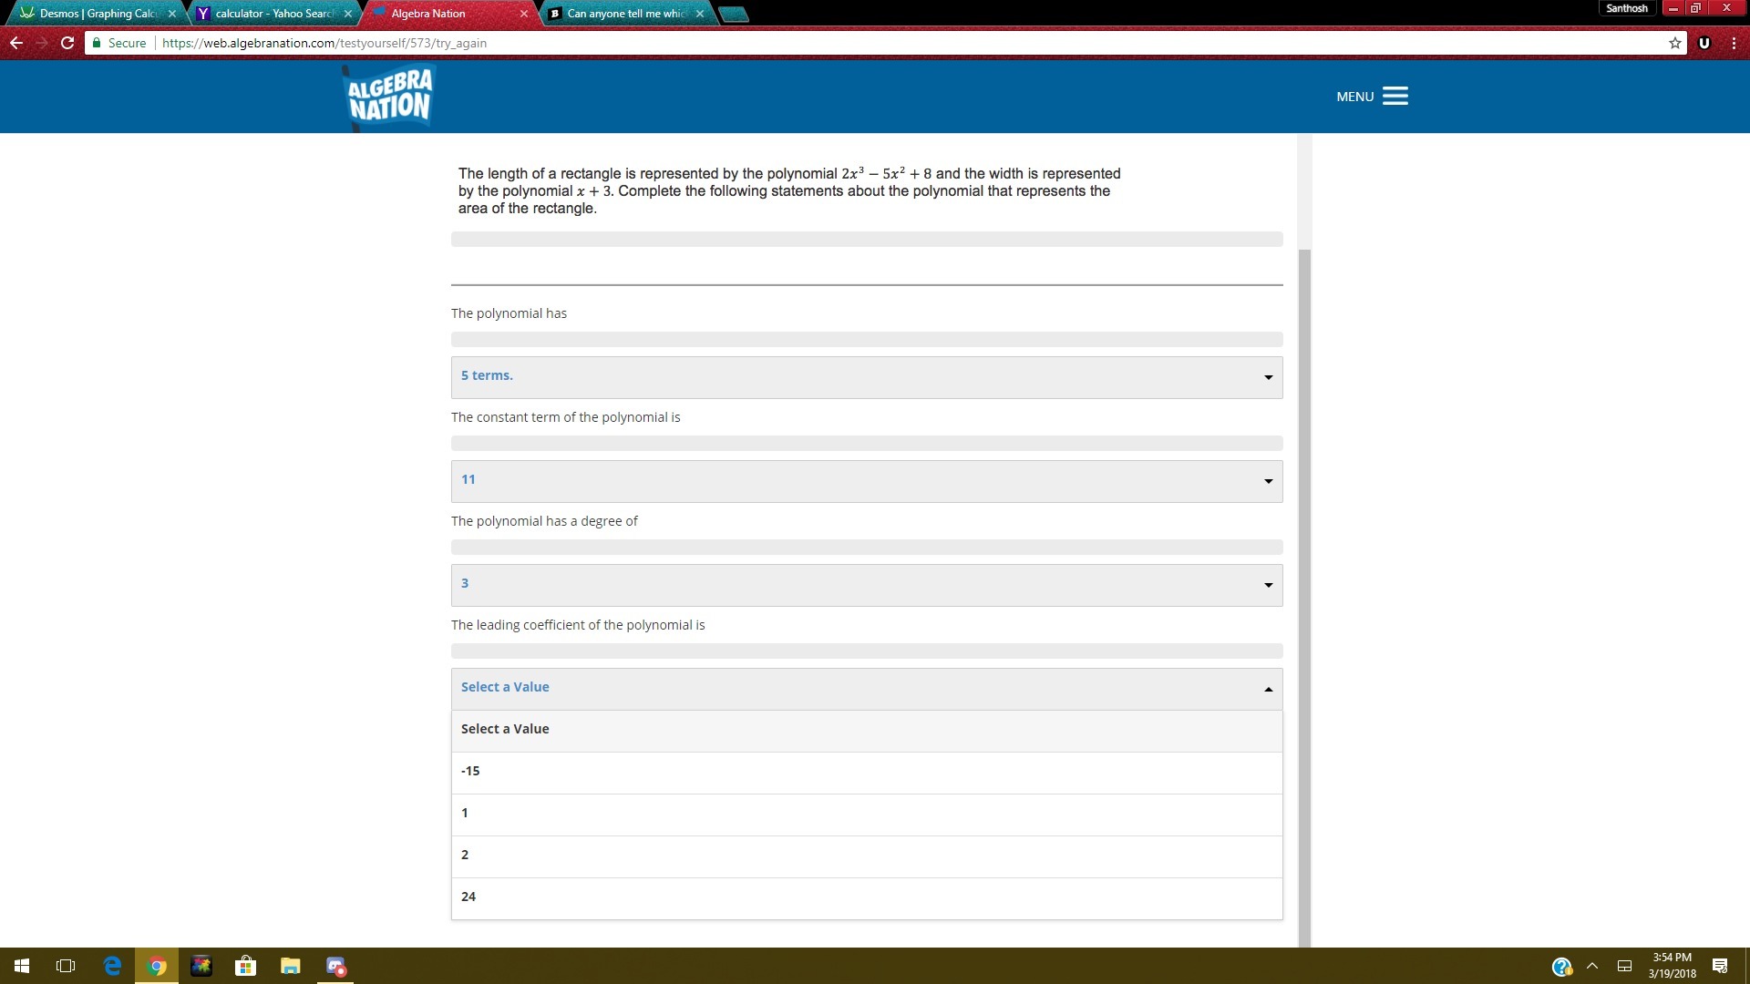Choose -15 from dropdown options
Viewport: 1750px width, 984px height.
click(866, 772)
